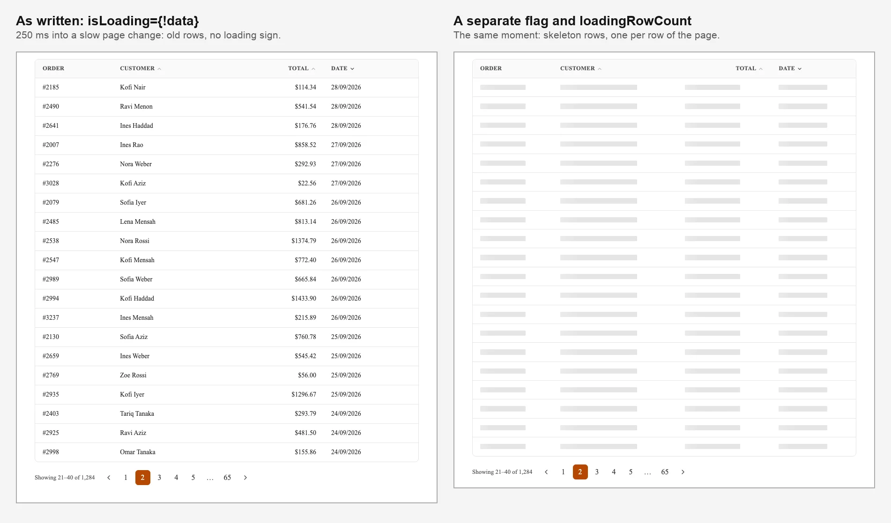Click the total $56.00
This screenshot has width=891, height=523.
(307, 376)
